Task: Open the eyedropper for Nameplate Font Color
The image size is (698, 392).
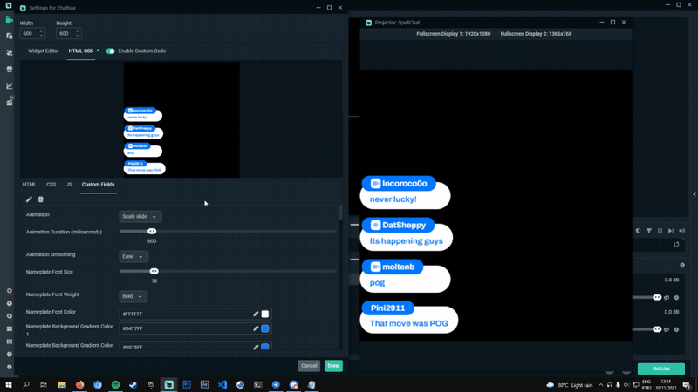Action: pos(256,314)
